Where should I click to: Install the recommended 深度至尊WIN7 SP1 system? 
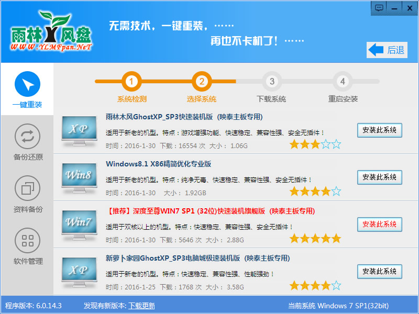click(x=379, y=225)
